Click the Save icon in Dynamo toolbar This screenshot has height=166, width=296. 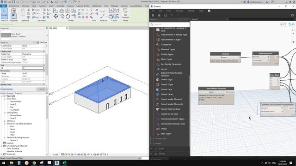[166, 15]
